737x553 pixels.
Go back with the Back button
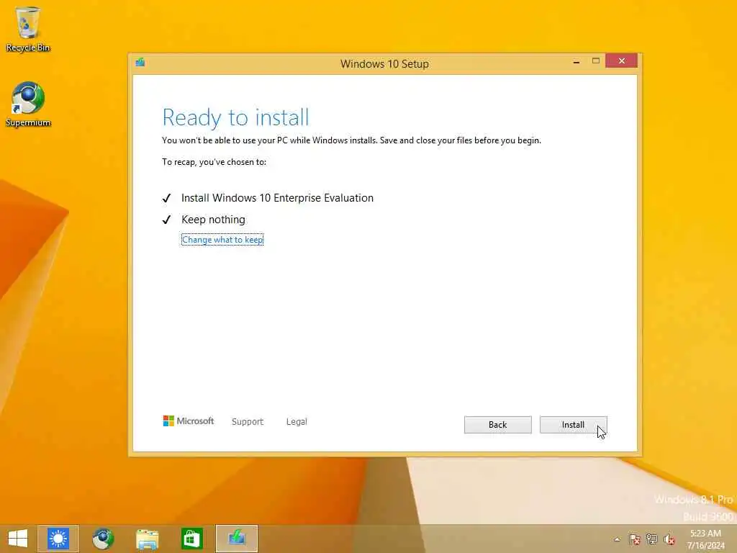point(498,425)
